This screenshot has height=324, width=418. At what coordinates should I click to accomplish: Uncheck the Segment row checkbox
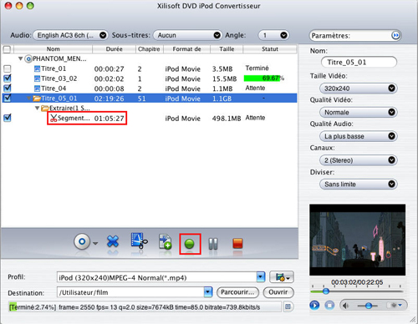tap(8, 118)
